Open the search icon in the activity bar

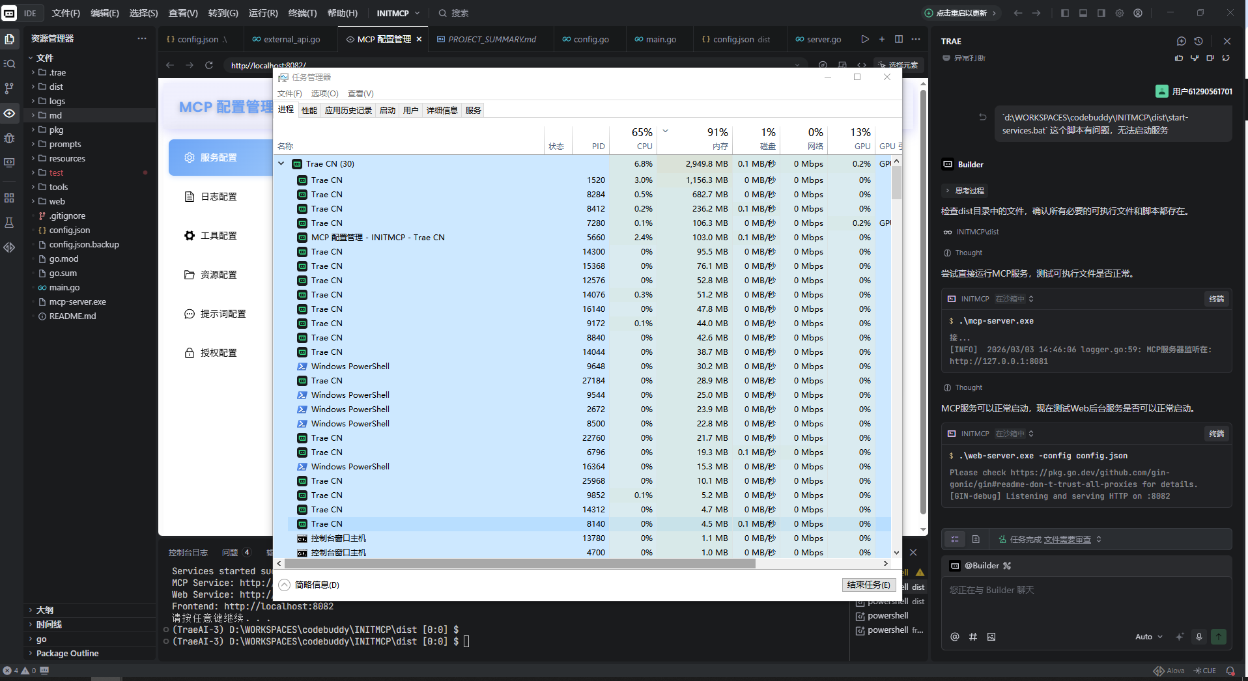(9, 64)
